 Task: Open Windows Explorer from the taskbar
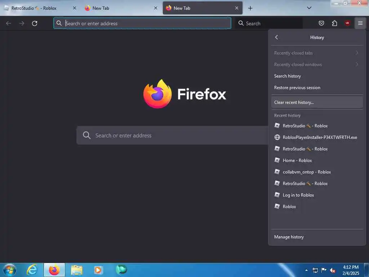tap(77, 270)
